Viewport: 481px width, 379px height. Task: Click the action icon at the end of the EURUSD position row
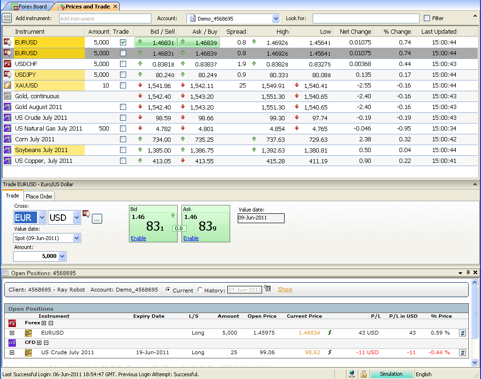463,333
